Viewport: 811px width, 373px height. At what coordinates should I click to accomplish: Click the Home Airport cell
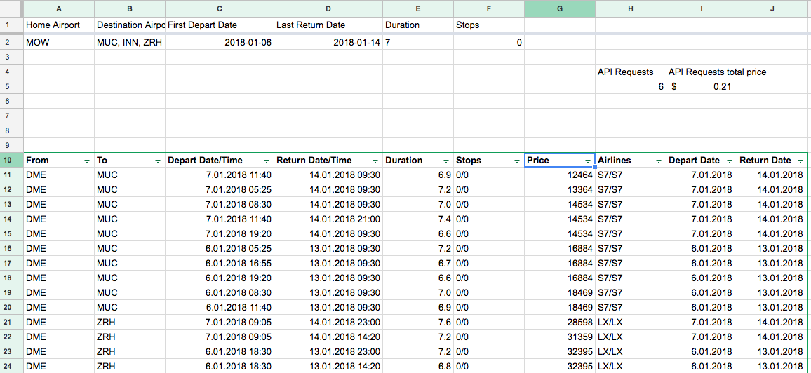[59, 25]
